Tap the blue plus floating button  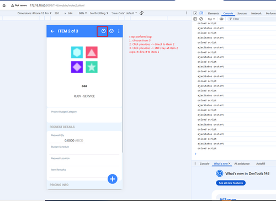[x=113, y=179]
